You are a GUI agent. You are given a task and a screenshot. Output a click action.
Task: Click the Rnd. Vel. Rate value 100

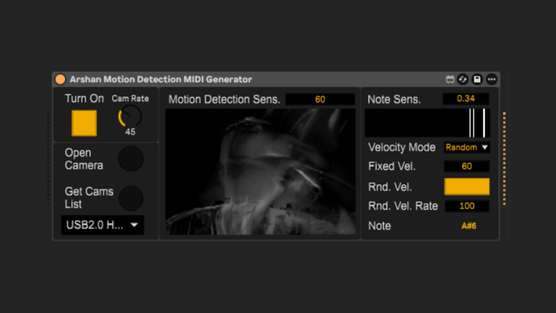(467, 206)
